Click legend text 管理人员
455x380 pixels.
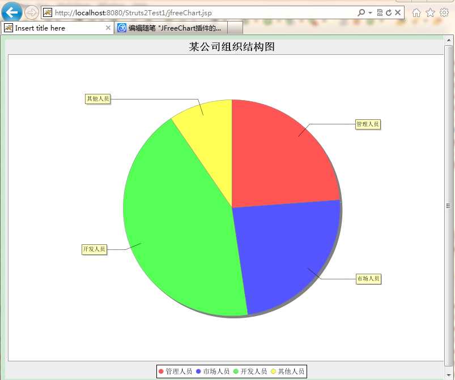click(178, 372)
